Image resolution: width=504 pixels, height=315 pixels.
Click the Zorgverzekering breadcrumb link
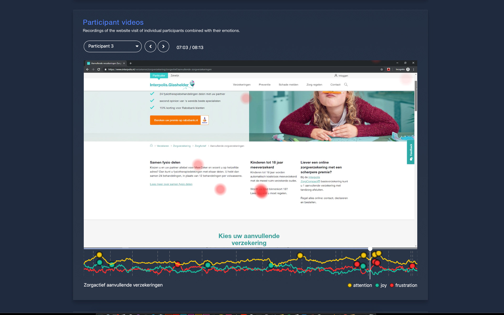pos(182,146)
